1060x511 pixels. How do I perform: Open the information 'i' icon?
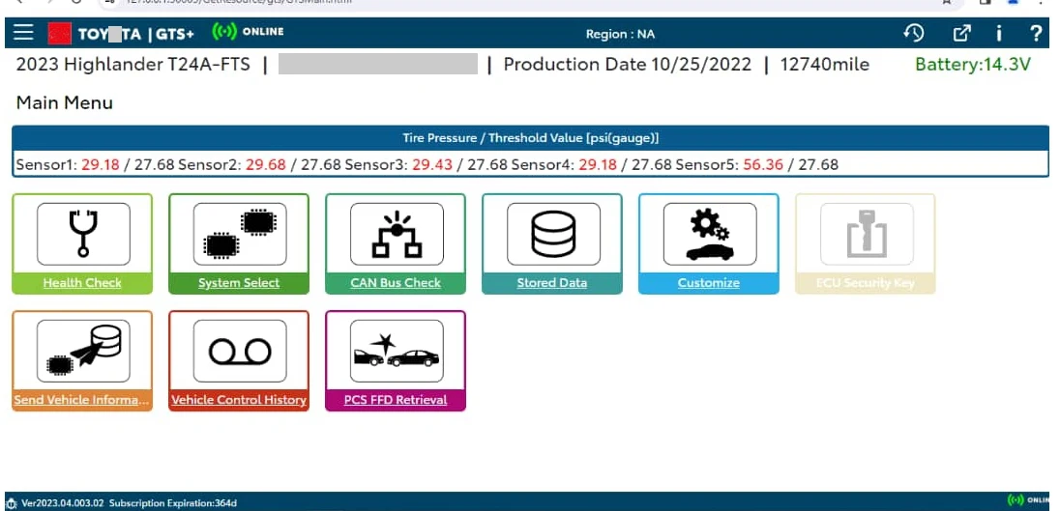point(998,33)
